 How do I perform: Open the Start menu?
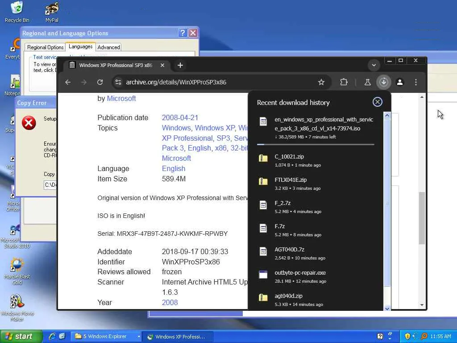click(x=21, y=336)
